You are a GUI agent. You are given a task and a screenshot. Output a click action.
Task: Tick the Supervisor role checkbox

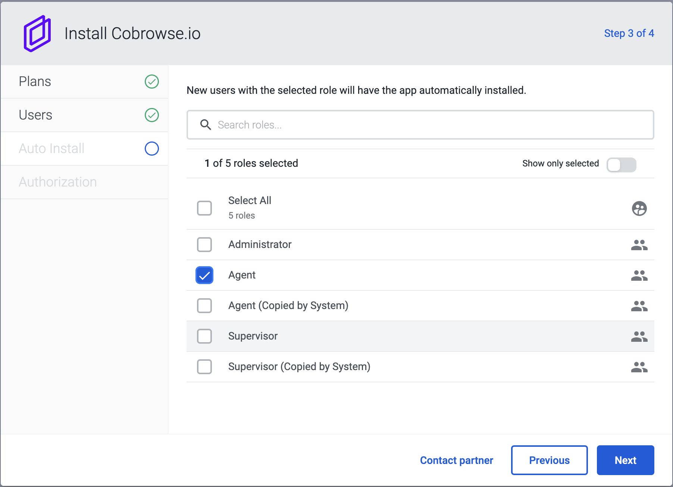click(x=204, y=336)
